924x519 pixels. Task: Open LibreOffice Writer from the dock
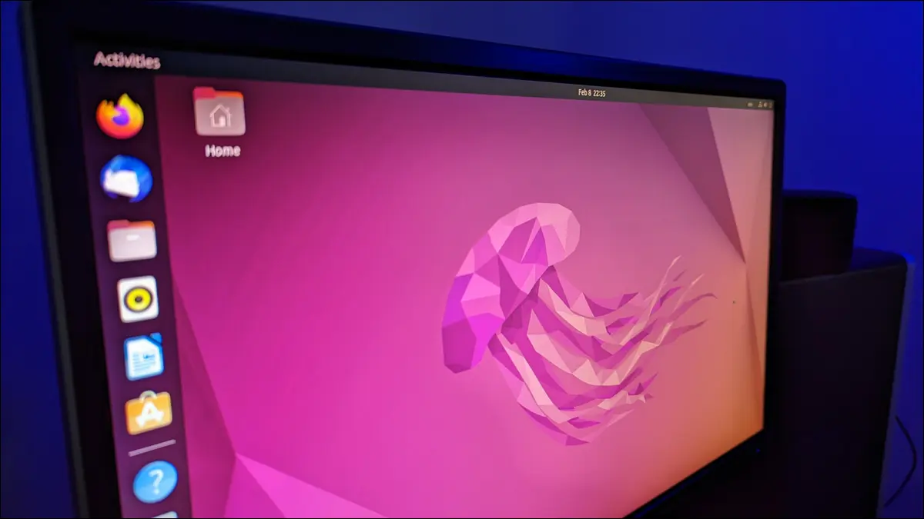pyautogui.click(x=144, y=357)
